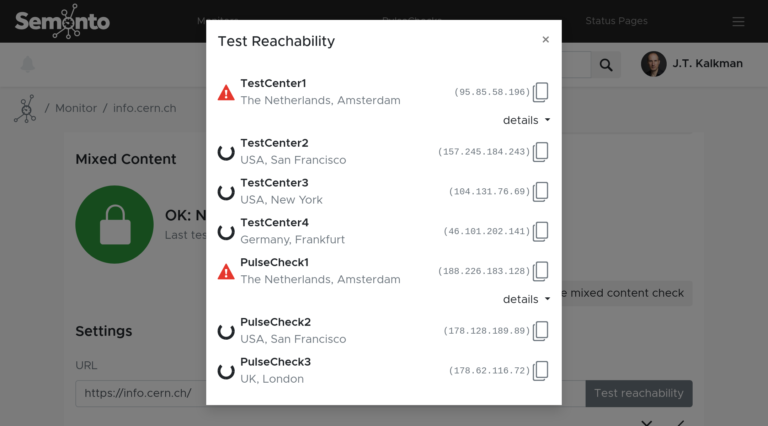This screenshot has width=768, height=426.
Task: Copy the PulseCheck2 IP address
Action: pos(541,330)
